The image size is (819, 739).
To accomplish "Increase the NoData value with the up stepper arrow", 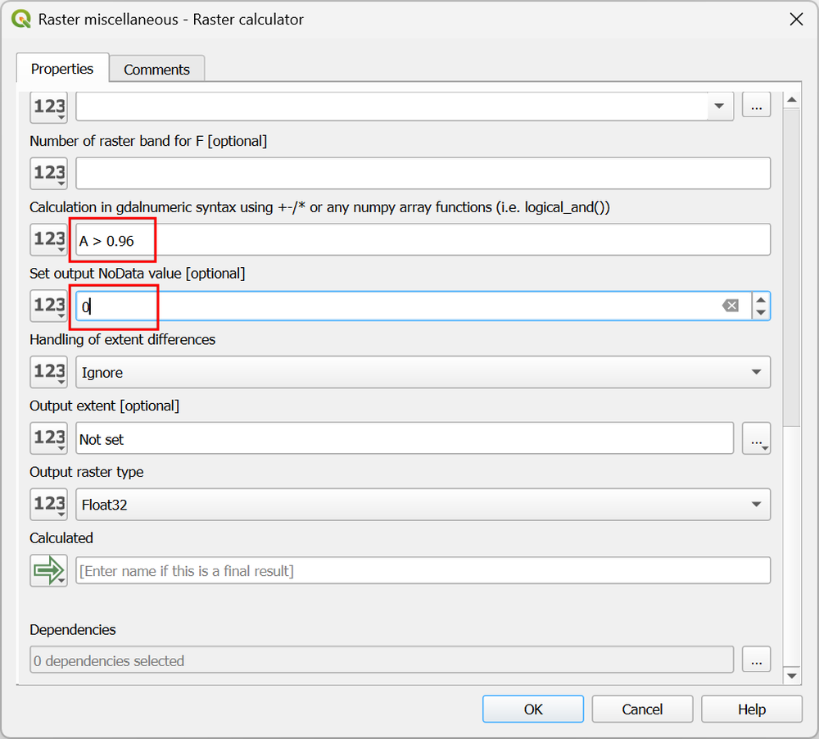I will (761, 300).
